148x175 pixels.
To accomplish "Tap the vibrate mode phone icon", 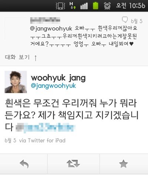I will pyautogui.click(x=60, y=6).
